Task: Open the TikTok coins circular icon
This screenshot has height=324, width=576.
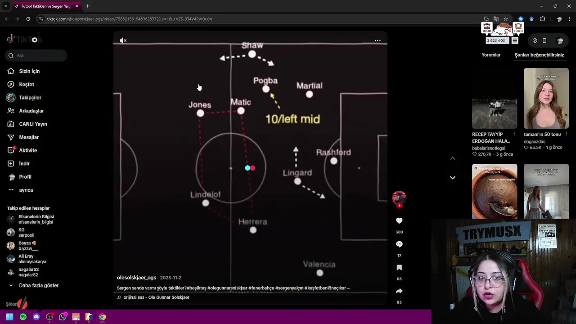Action: point(535,40)
